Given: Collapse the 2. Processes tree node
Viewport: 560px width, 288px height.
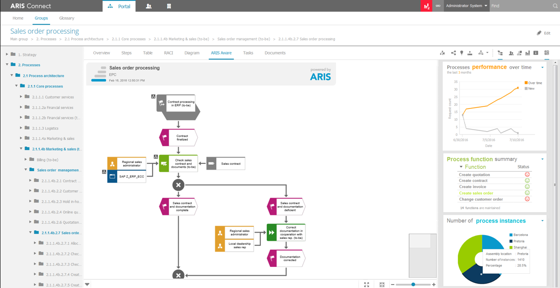Looking at the screenshot, I should coord(7,65).
